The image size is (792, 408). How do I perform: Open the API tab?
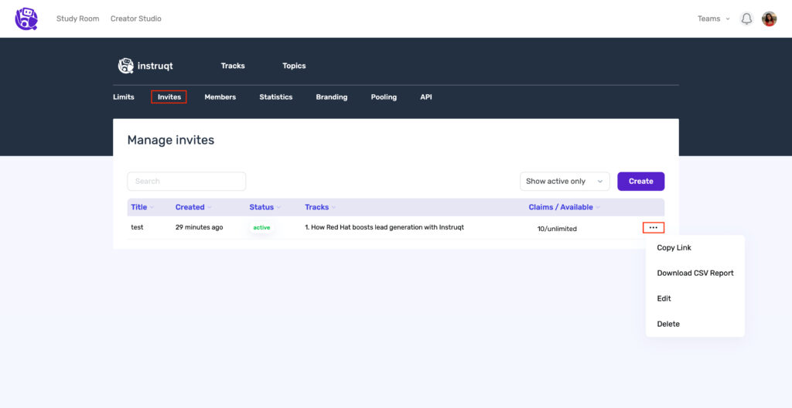coord(426,97)
